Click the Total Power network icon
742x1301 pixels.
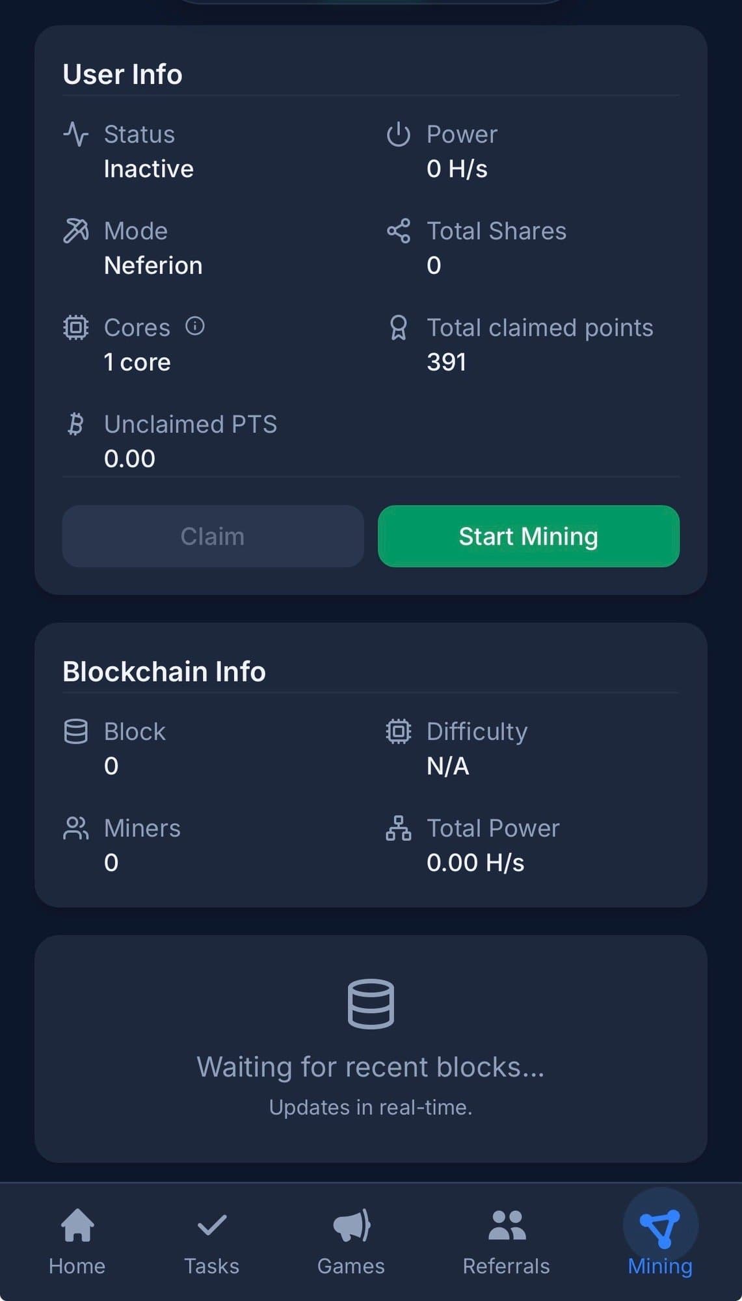(x=399, y=828)
